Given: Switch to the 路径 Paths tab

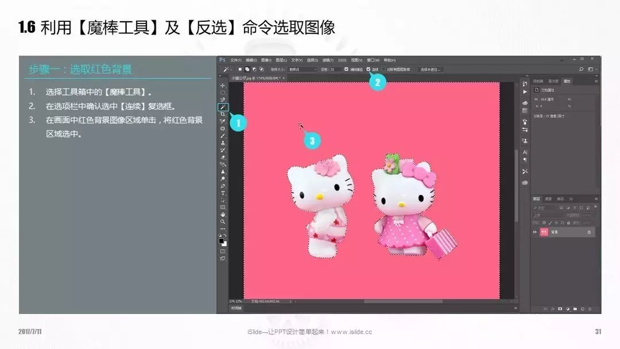Looking at the screenshot, I should [560, 199].
